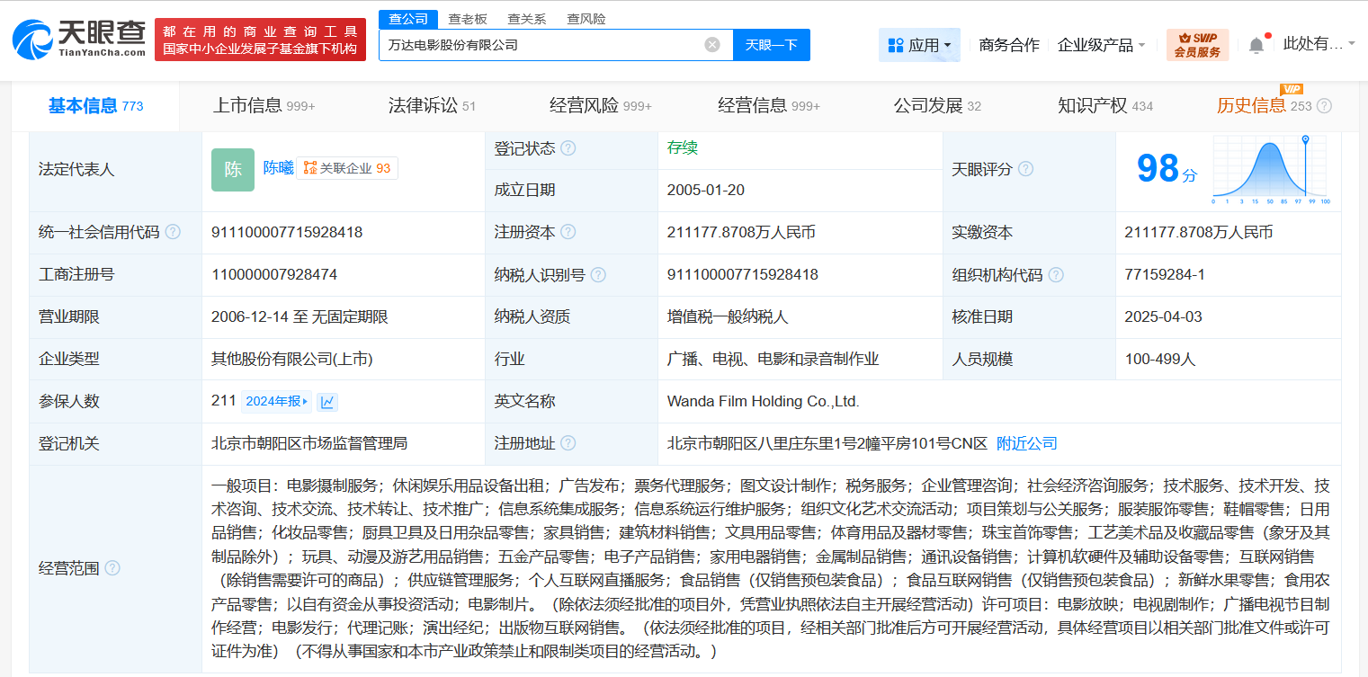Viewport: 1368px width, 677px height.
Task: Click help icon beside 注册资本
Action: (x=568, y=232)
